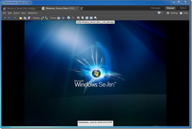Open Help
Image resolution: width=192 pixels, height=129 pixels.
coord(184,13)
